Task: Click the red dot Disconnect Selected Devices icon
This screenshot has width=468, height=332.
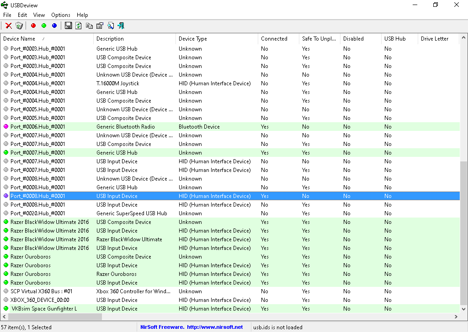Action: [33, 26]
